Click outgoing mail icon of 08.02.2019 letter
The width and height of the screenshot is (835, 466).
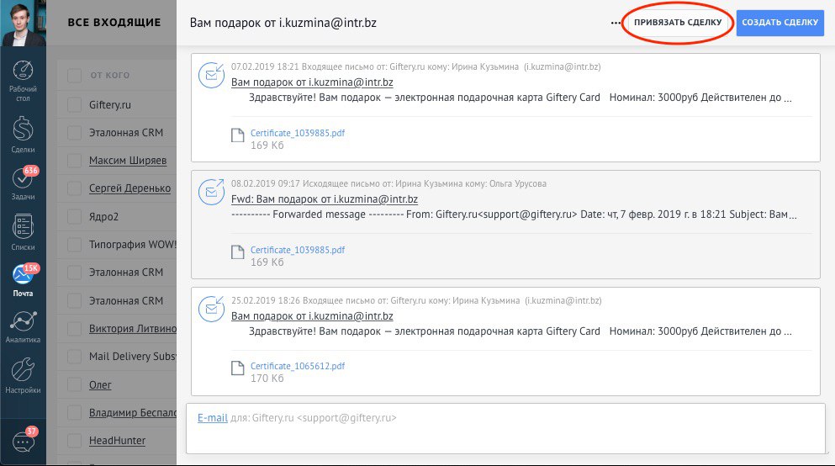[x=211, y=192]
